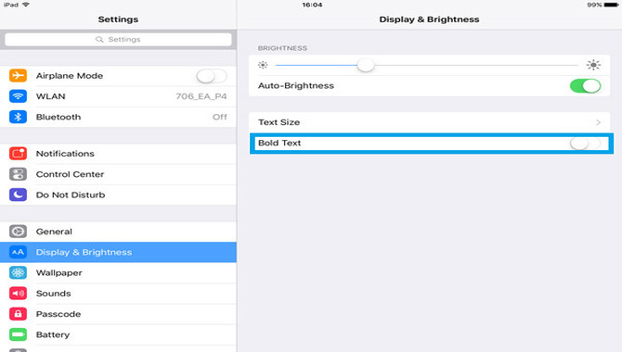Tap the blue WLAN wifi icon
This screenshot has width=622, height=352.
point(18,96)
